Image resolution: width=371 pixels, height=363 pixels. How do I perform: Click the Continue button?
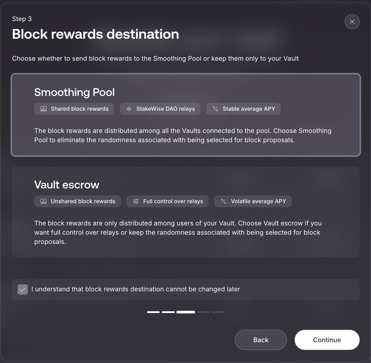coord(327,340)
